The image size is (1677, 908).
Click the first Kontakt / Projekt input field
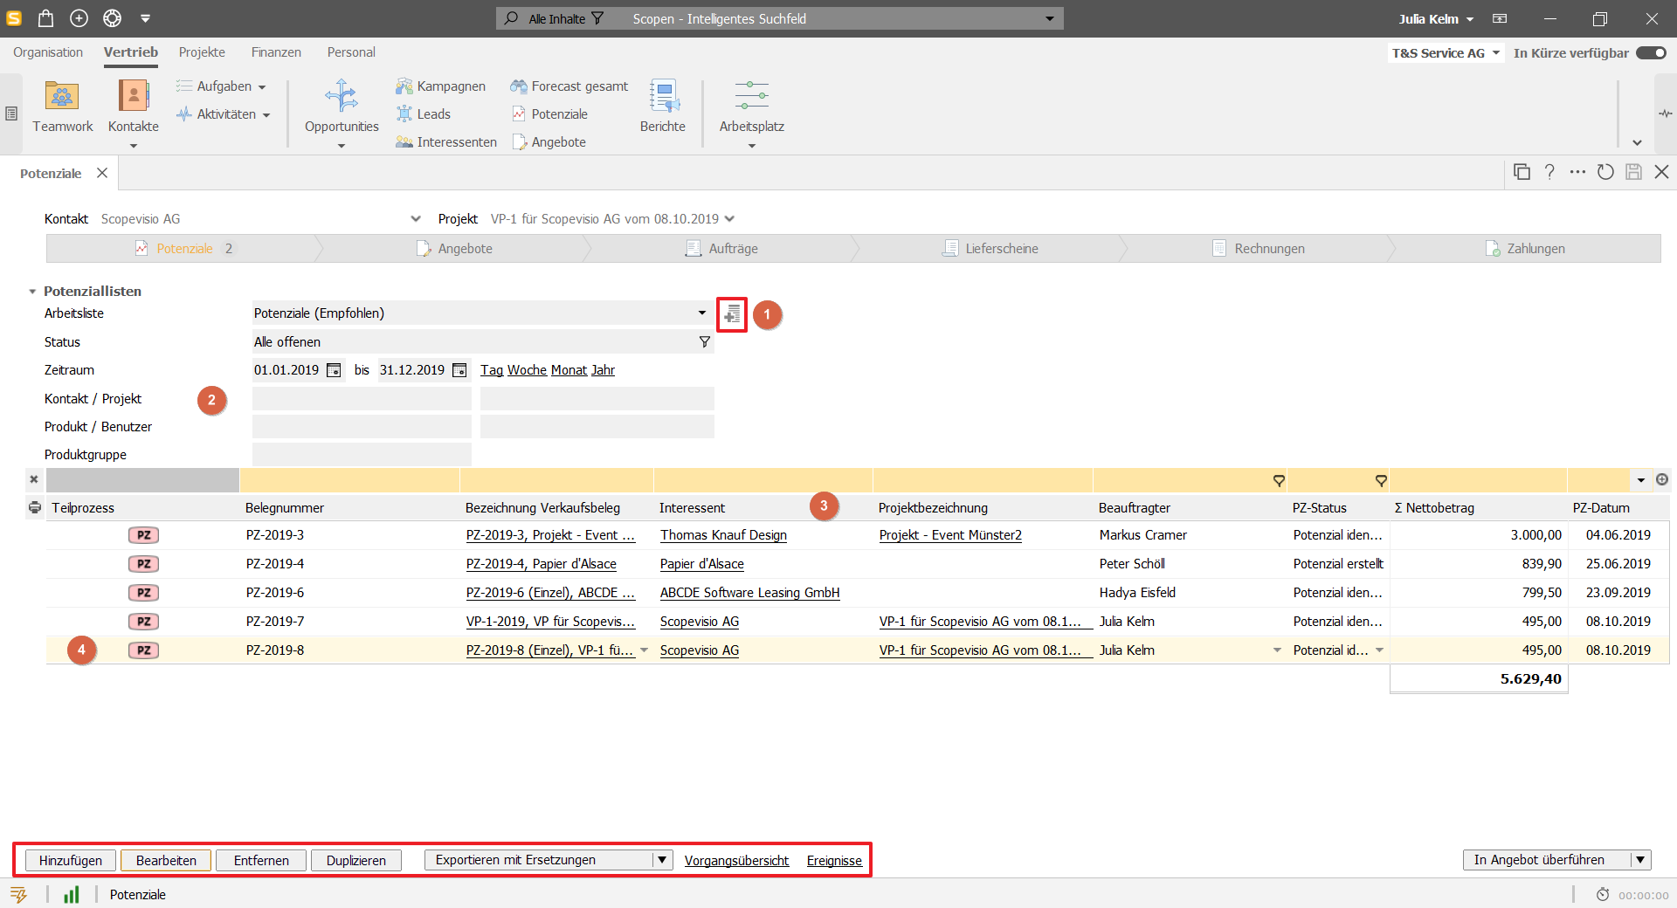(x=362, y=399)
